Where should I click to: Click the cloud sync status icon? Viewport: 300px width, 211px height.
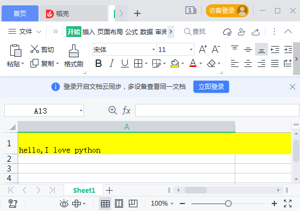click(227, 32)
